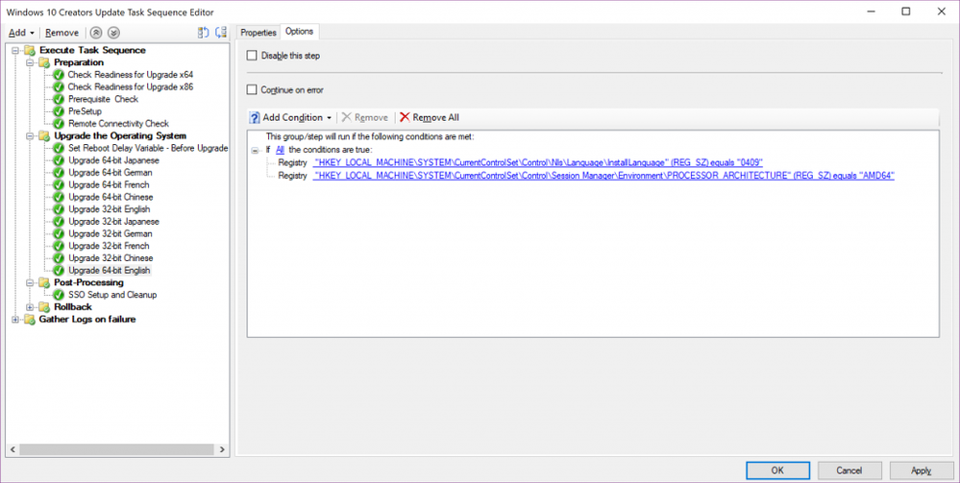
Task: Click the Post-Processing group folder icon
Action: pos(44,283)
